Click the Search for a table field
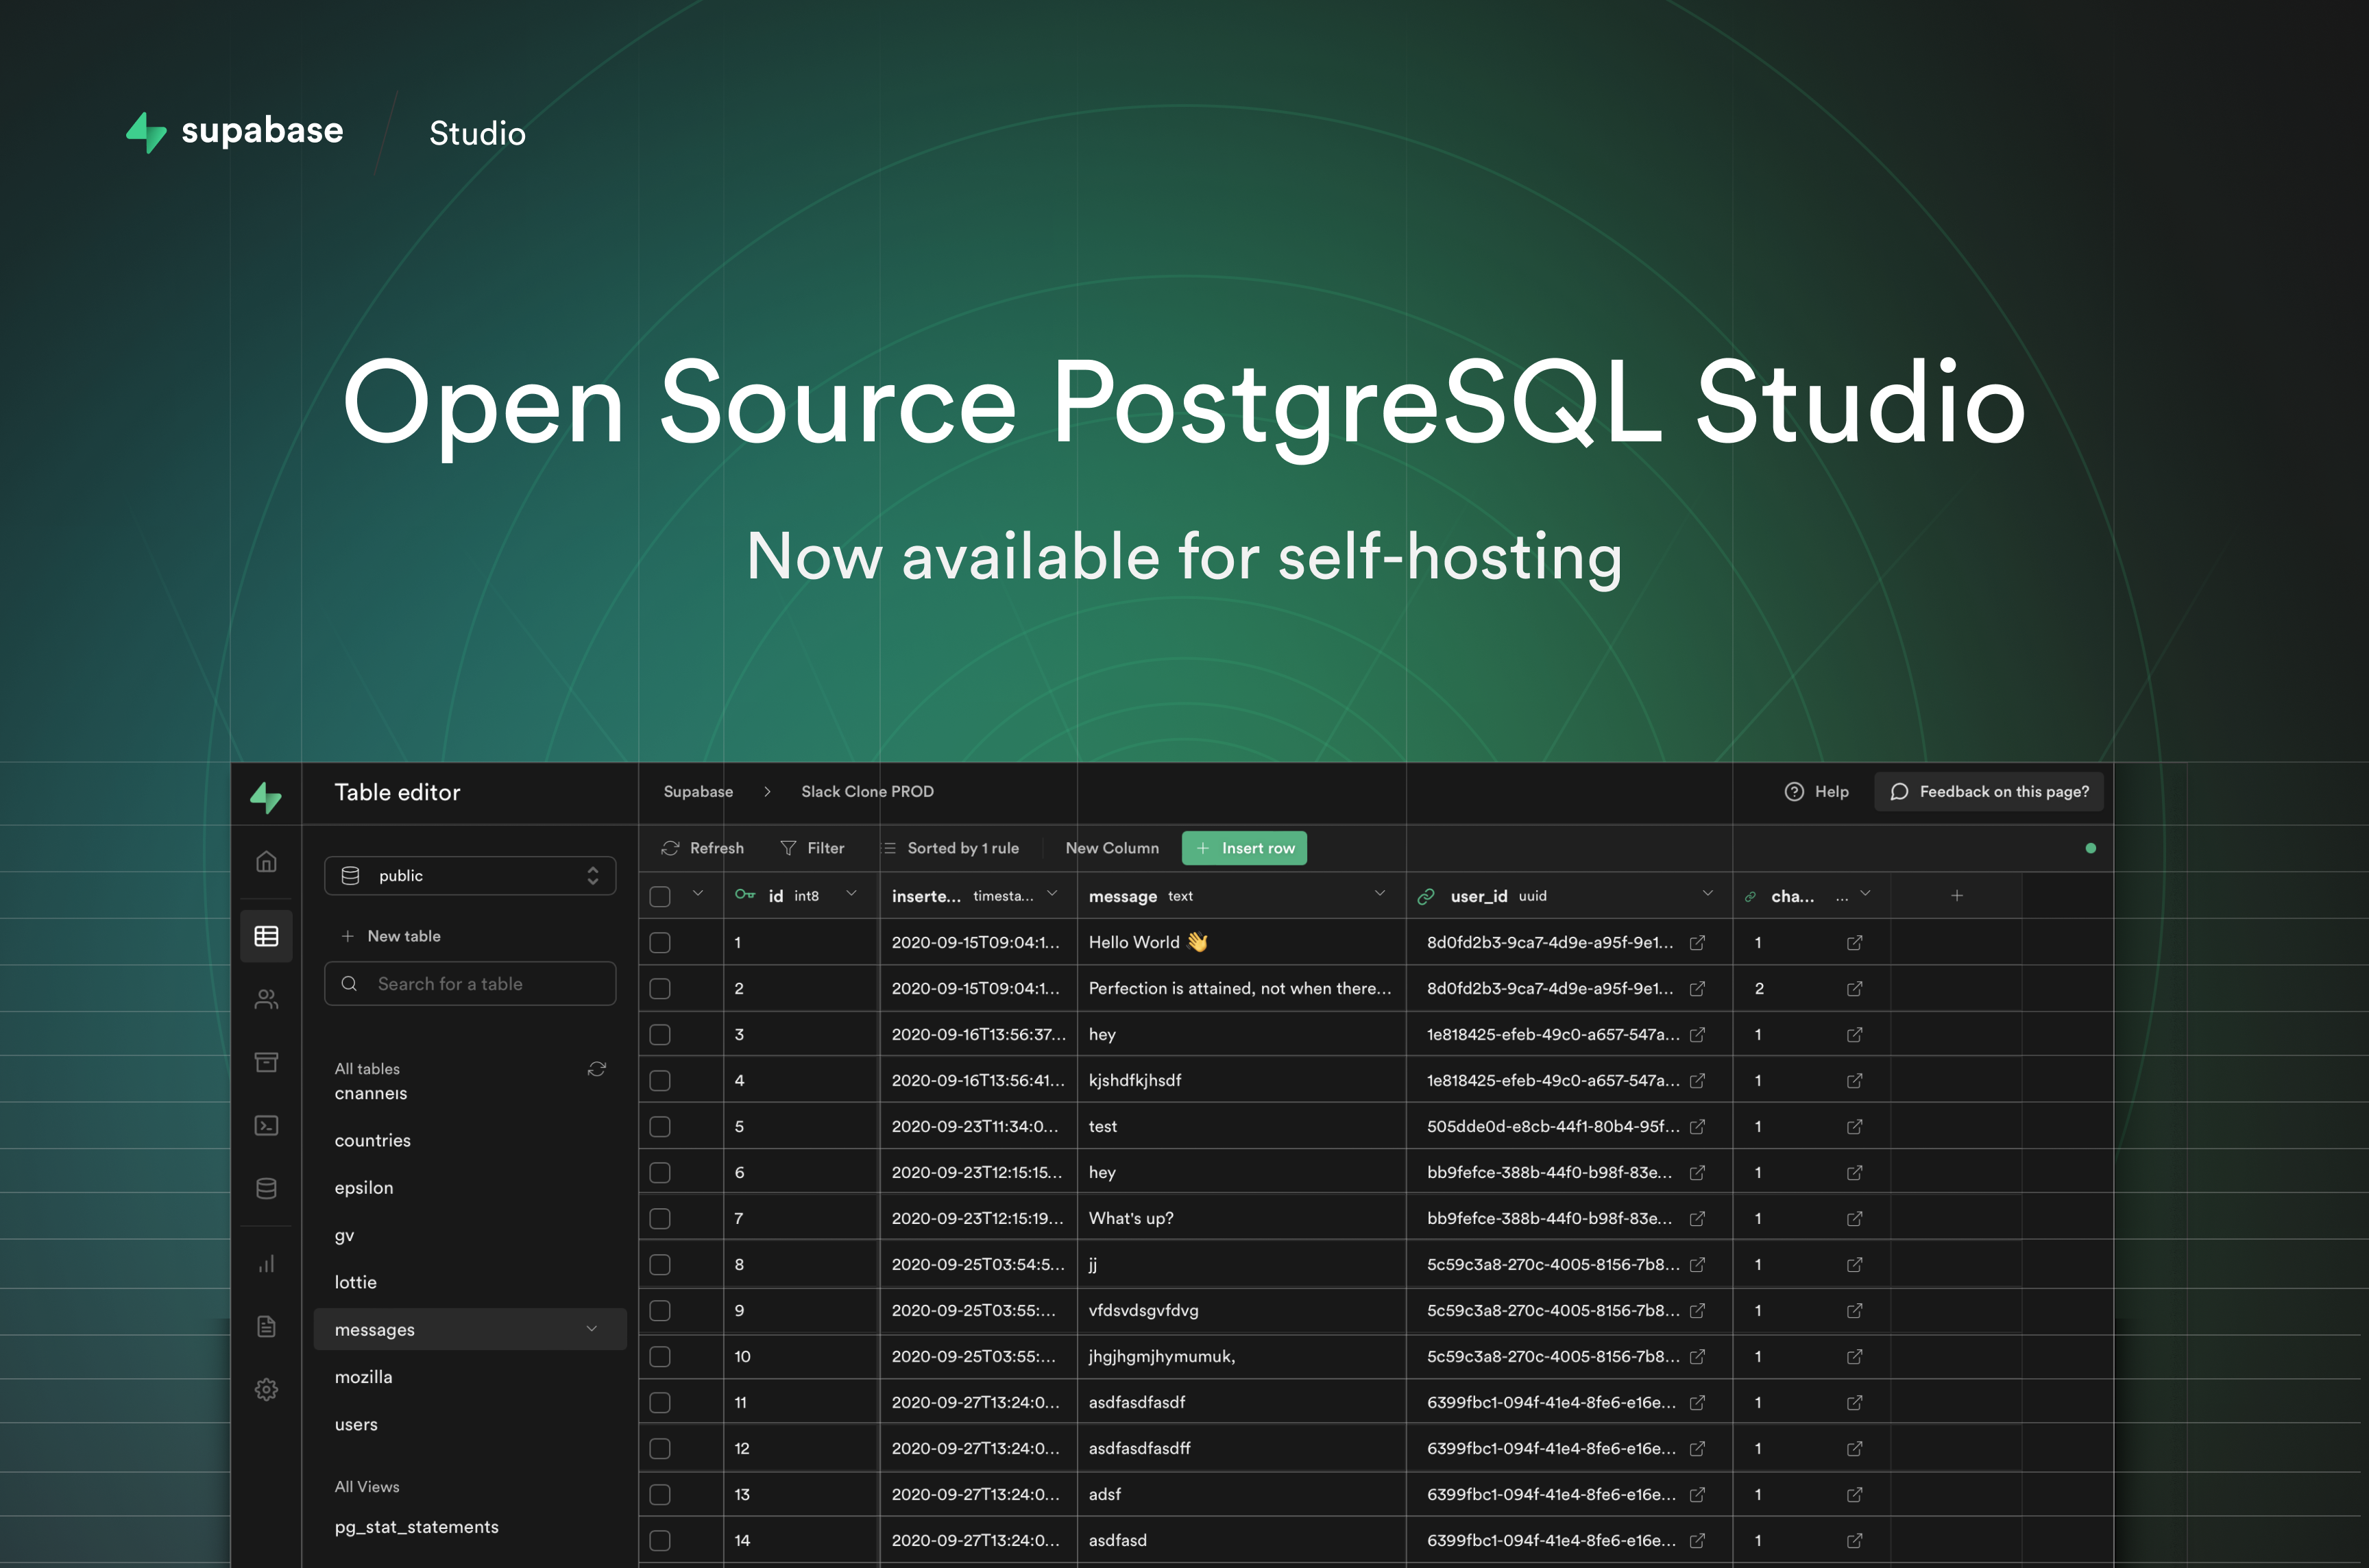The width and height of the screenshot is (2369, 1568). (470, 984)
